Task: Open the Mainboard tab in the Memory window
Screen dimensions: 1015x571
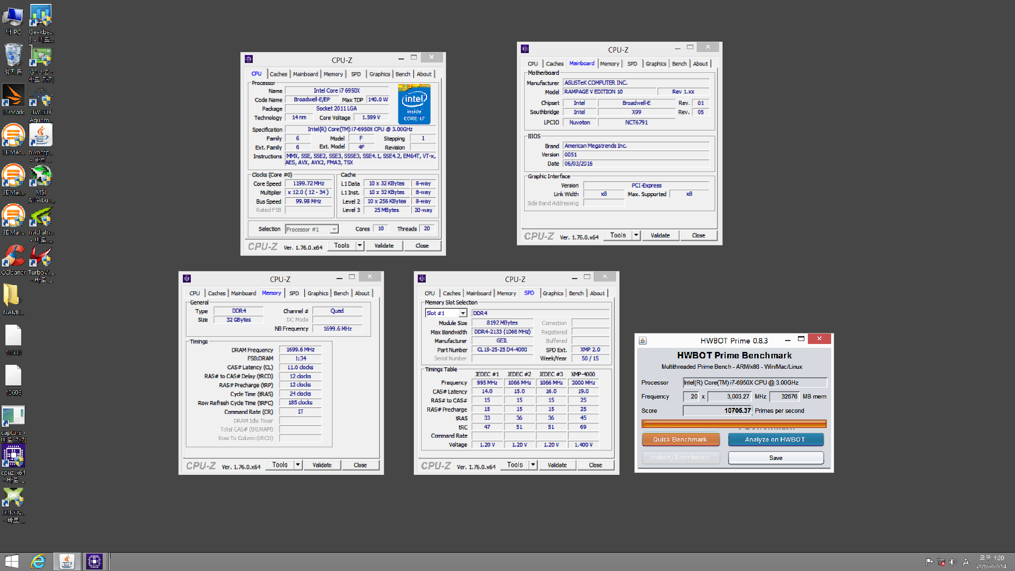Action: tap(243, 293)
